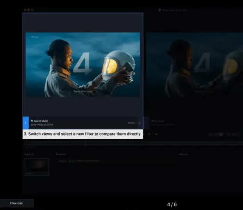Select the input video thumbnail
This screenshot has height=210, width=243.
37,167
